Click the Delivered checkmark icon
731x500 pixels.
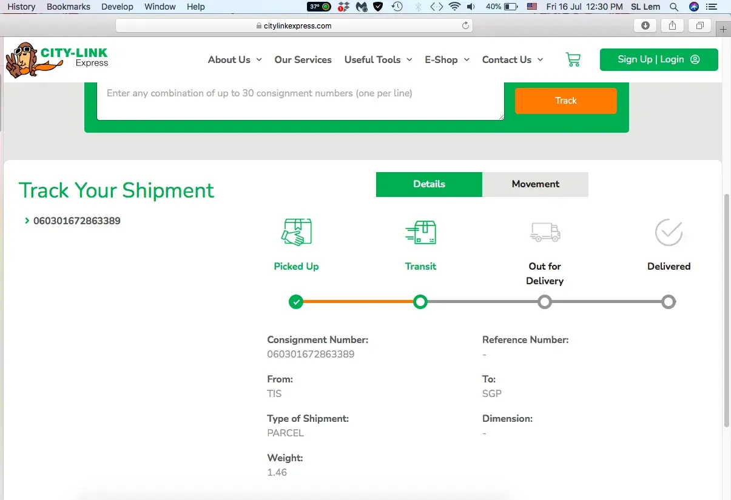(669, 232)
